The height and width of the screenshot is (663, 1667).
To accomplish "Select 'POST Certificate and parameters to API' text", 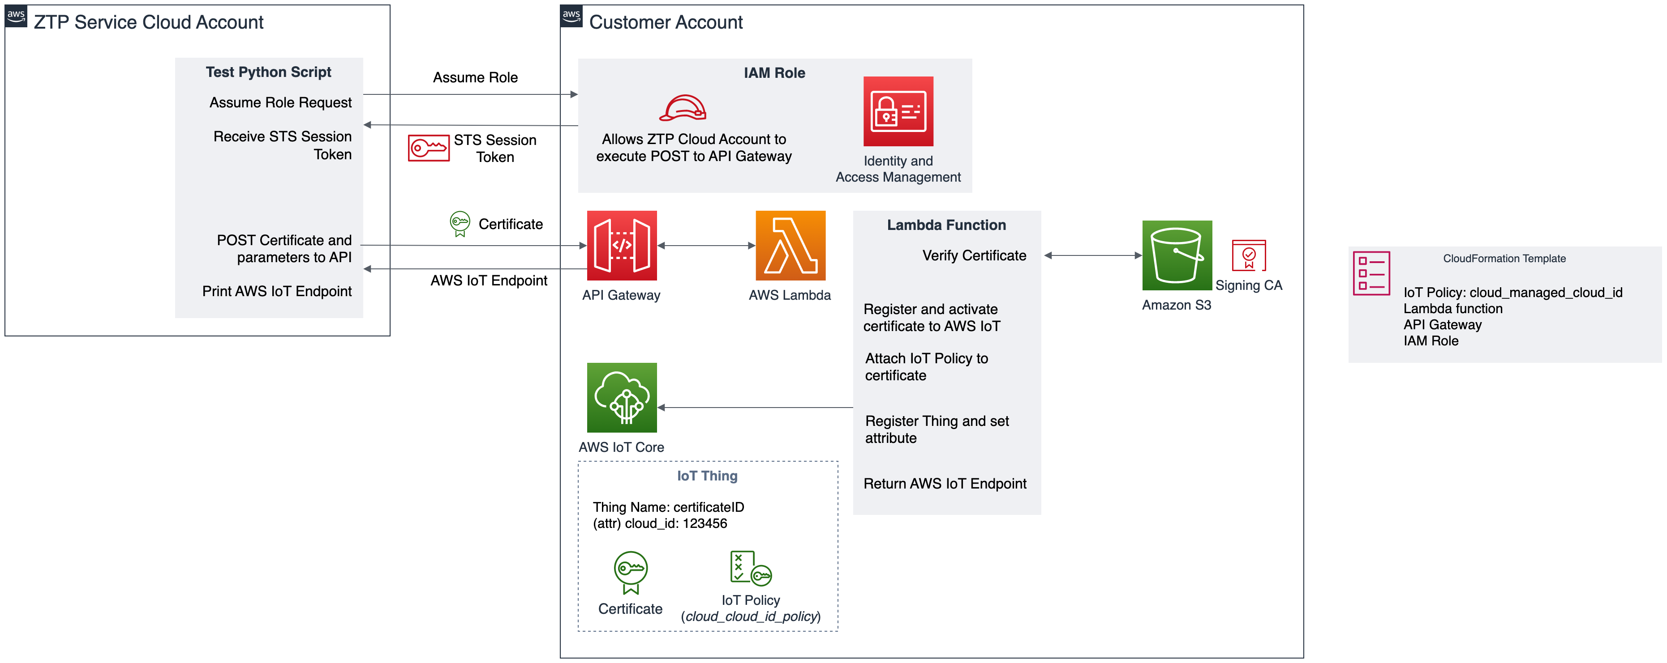I will [284, 249].
